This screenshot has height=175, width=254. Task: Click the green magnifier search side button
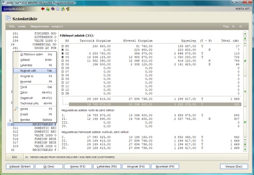pos(245,61)
